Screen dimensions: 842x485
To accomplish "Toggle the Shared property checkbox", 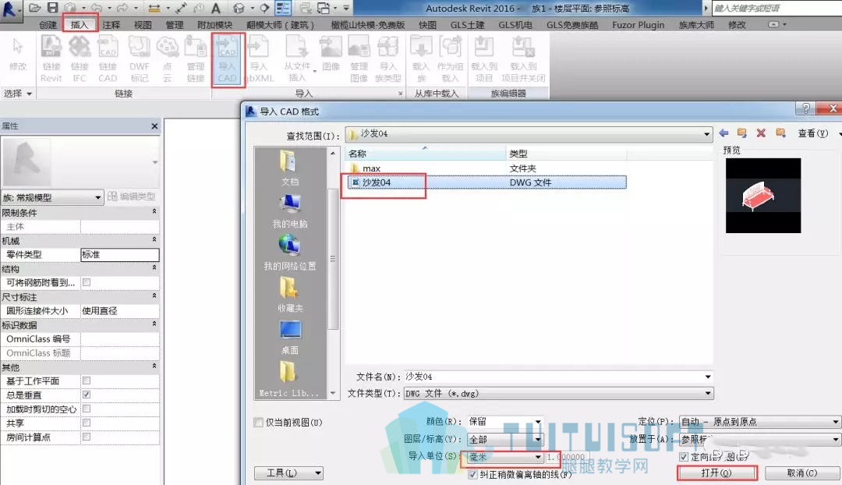I will 87,423.
